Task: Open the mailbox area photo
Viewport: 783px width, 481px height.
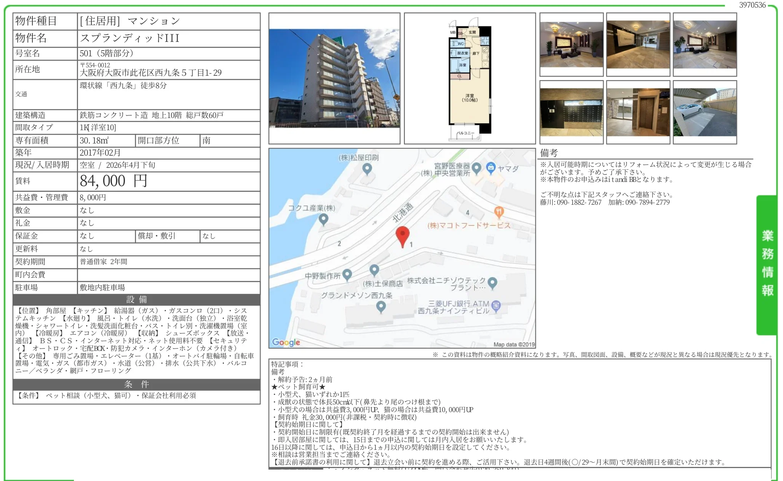Action: 571,112
